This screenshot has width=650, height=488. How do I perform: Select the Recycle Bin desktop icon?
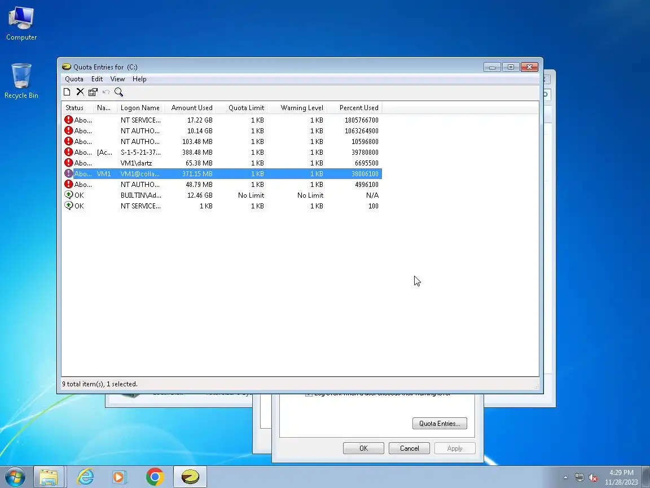pyautogui.click(x=21, y=81)
